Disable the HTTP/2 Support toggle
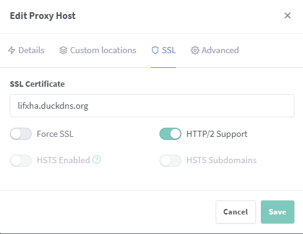The height and width of the screenshot is (234, 303). [170, 134]
